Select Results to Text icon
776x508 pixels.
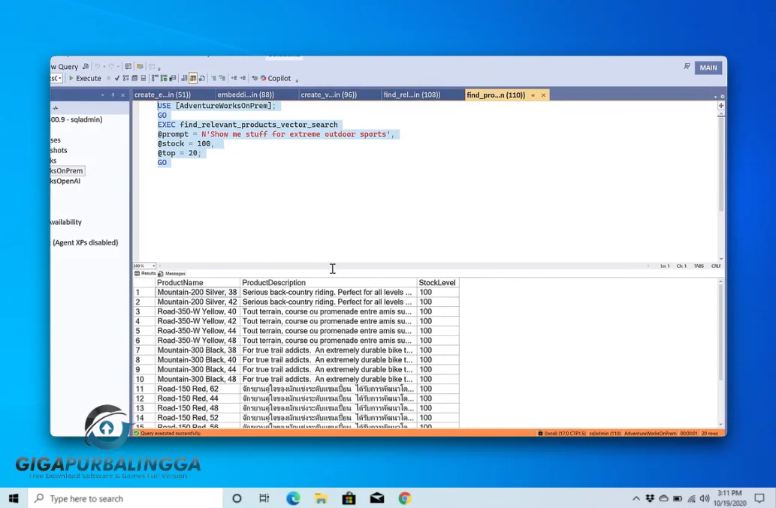coord(184,78)
